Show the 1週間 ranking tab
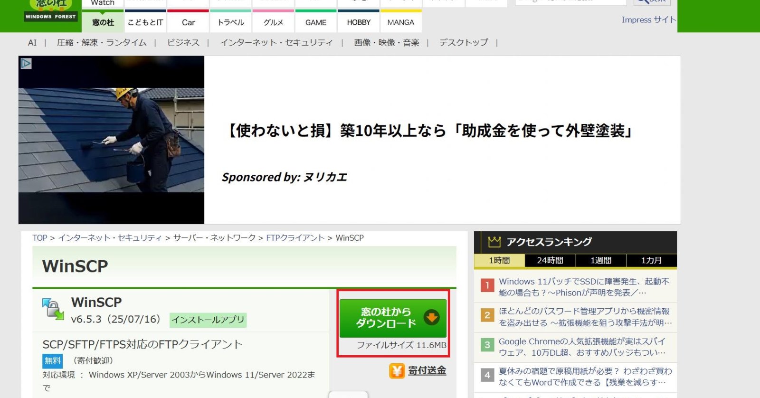The width and height of the screenshot is (760, 398). pos(601,261)
